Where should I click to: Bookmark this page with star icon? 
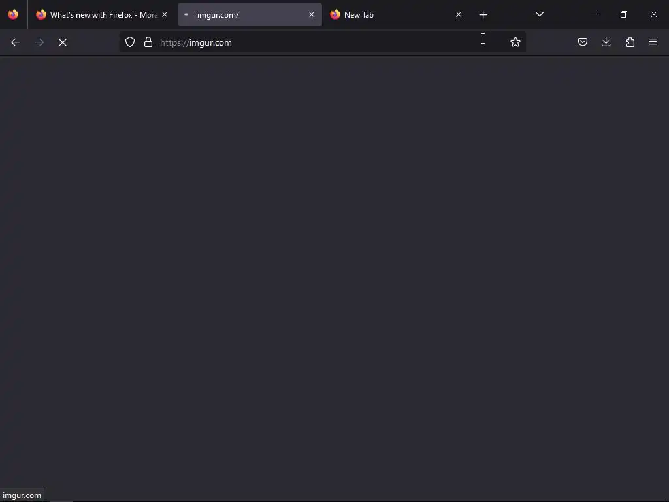pos(515,42)
